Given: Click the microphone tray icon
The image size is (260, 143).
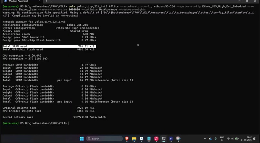Looking at the screenshot, I should (x=215, y=139).
